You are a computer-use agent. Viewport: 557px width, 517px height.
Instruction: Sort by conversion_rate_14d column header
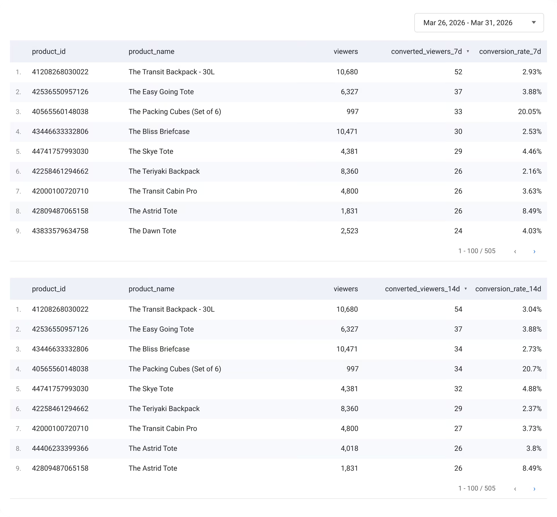508,289
